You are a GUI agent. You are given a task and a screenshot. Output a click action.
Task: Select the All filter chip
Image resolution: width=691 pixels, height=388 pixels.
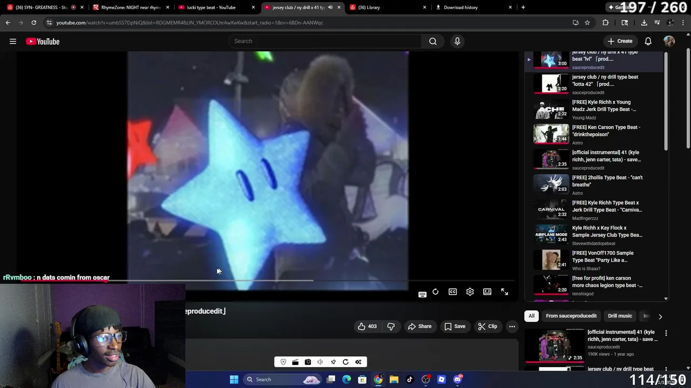point(531,316)
